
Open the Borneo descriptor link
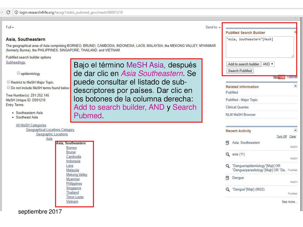click(x=71, y=148)
